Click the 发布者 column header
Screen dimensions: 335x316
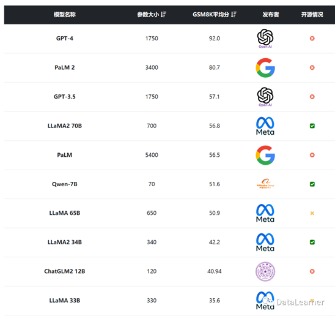pyautogui.click(x=271, y=15)
